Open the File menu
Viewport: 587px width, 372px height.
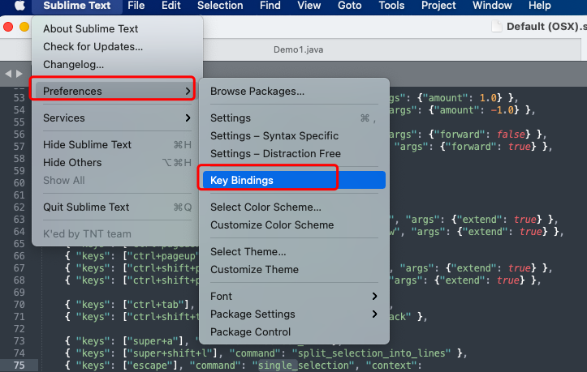pyautogui.click(x=136, y=6)
